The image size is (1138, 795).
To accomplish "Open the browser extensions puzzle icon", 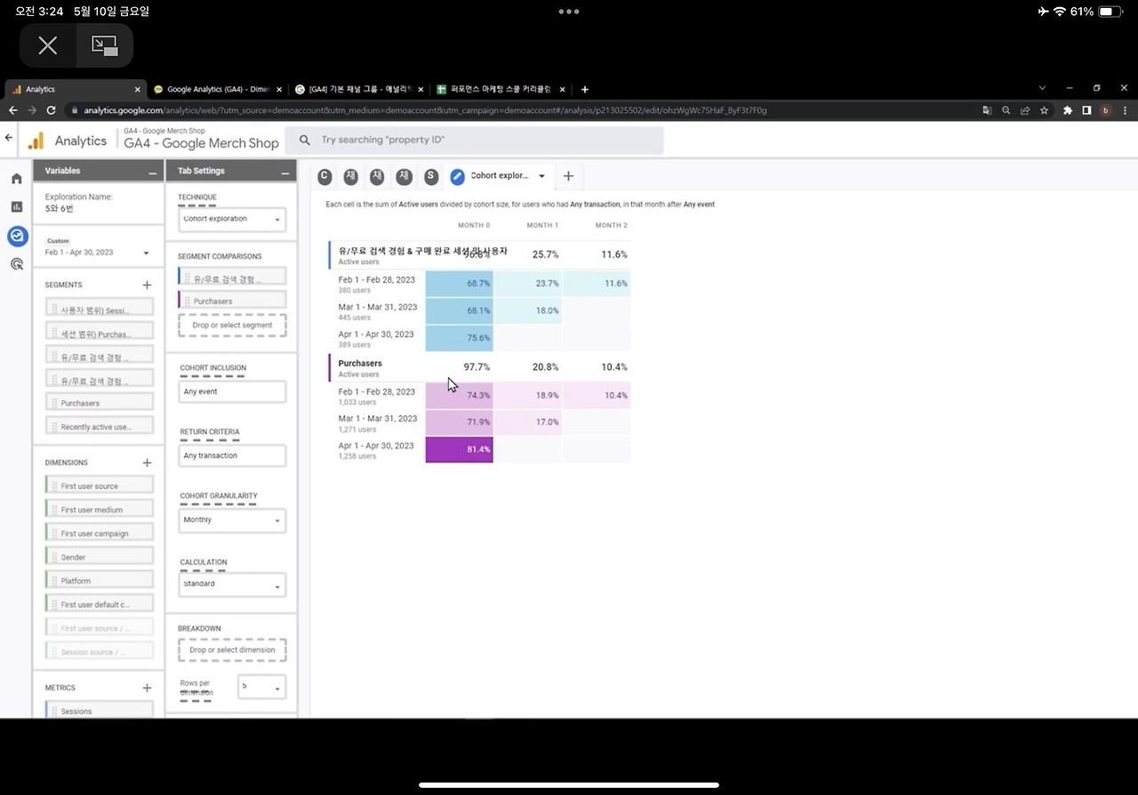I will [x=1068, y=110].
